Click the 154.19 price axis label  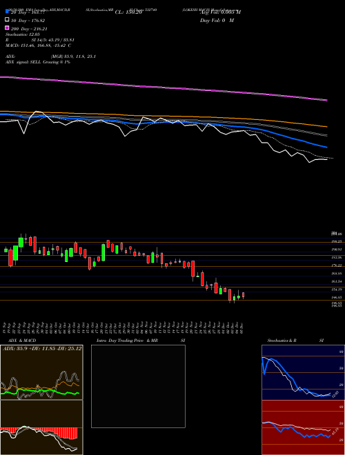click(x=337, y=290)
